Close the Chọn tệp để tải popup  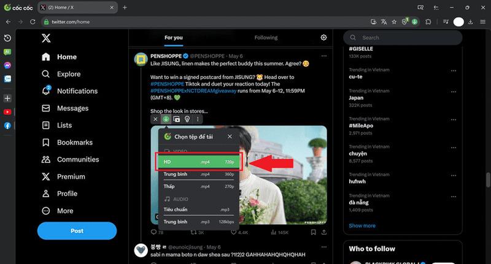point(230,137)
